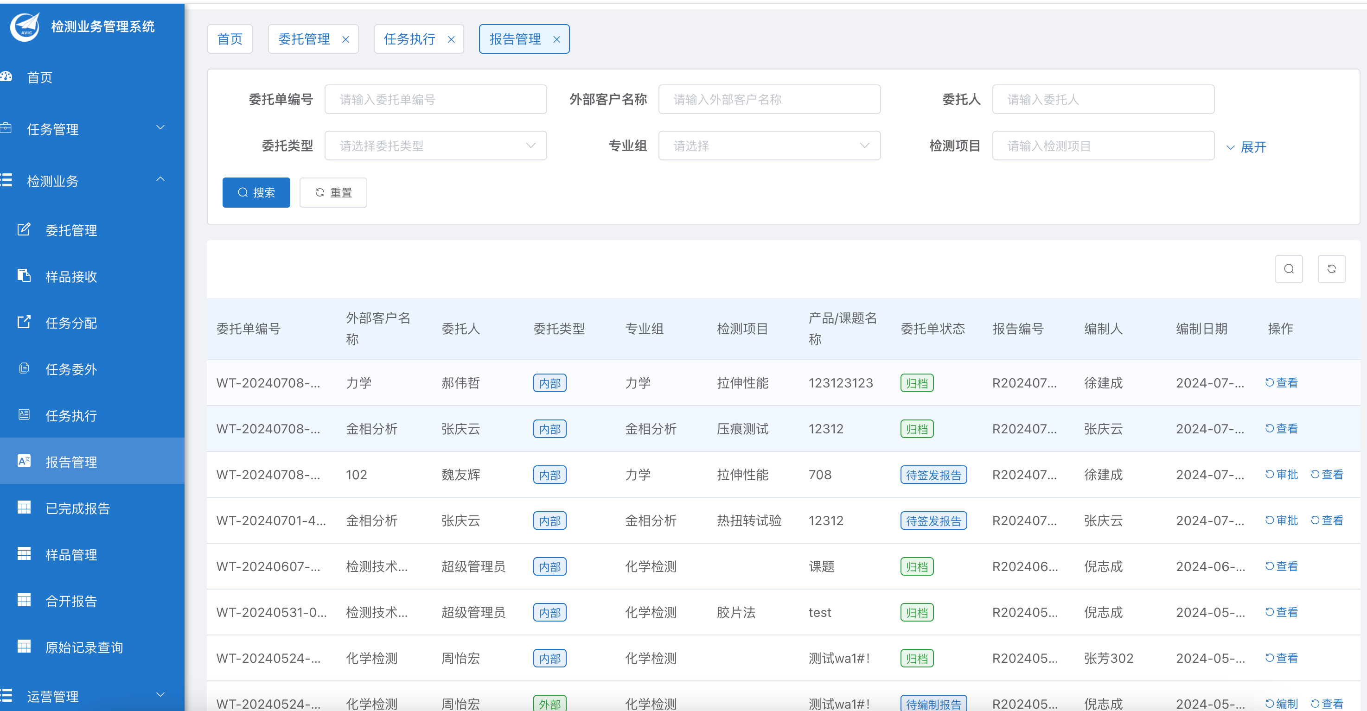Click 已完成报告 table icon in sidebar
This screenshot has width=1367, height=711.
pyautogui.click(x=24, y=507)
